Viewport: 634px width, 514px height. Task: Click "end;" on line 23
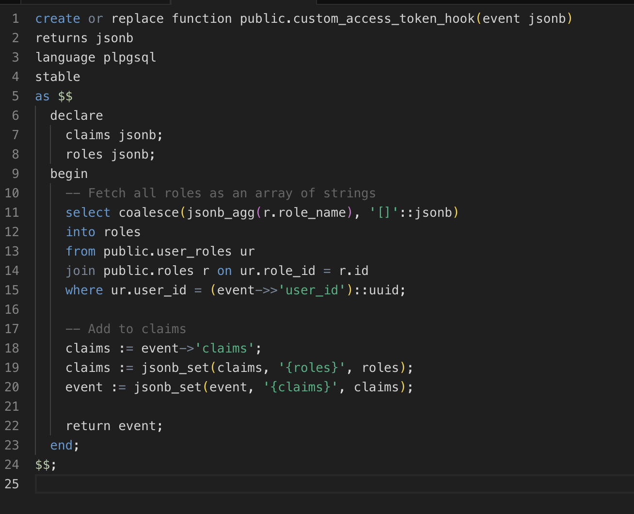tap(65, 446)
